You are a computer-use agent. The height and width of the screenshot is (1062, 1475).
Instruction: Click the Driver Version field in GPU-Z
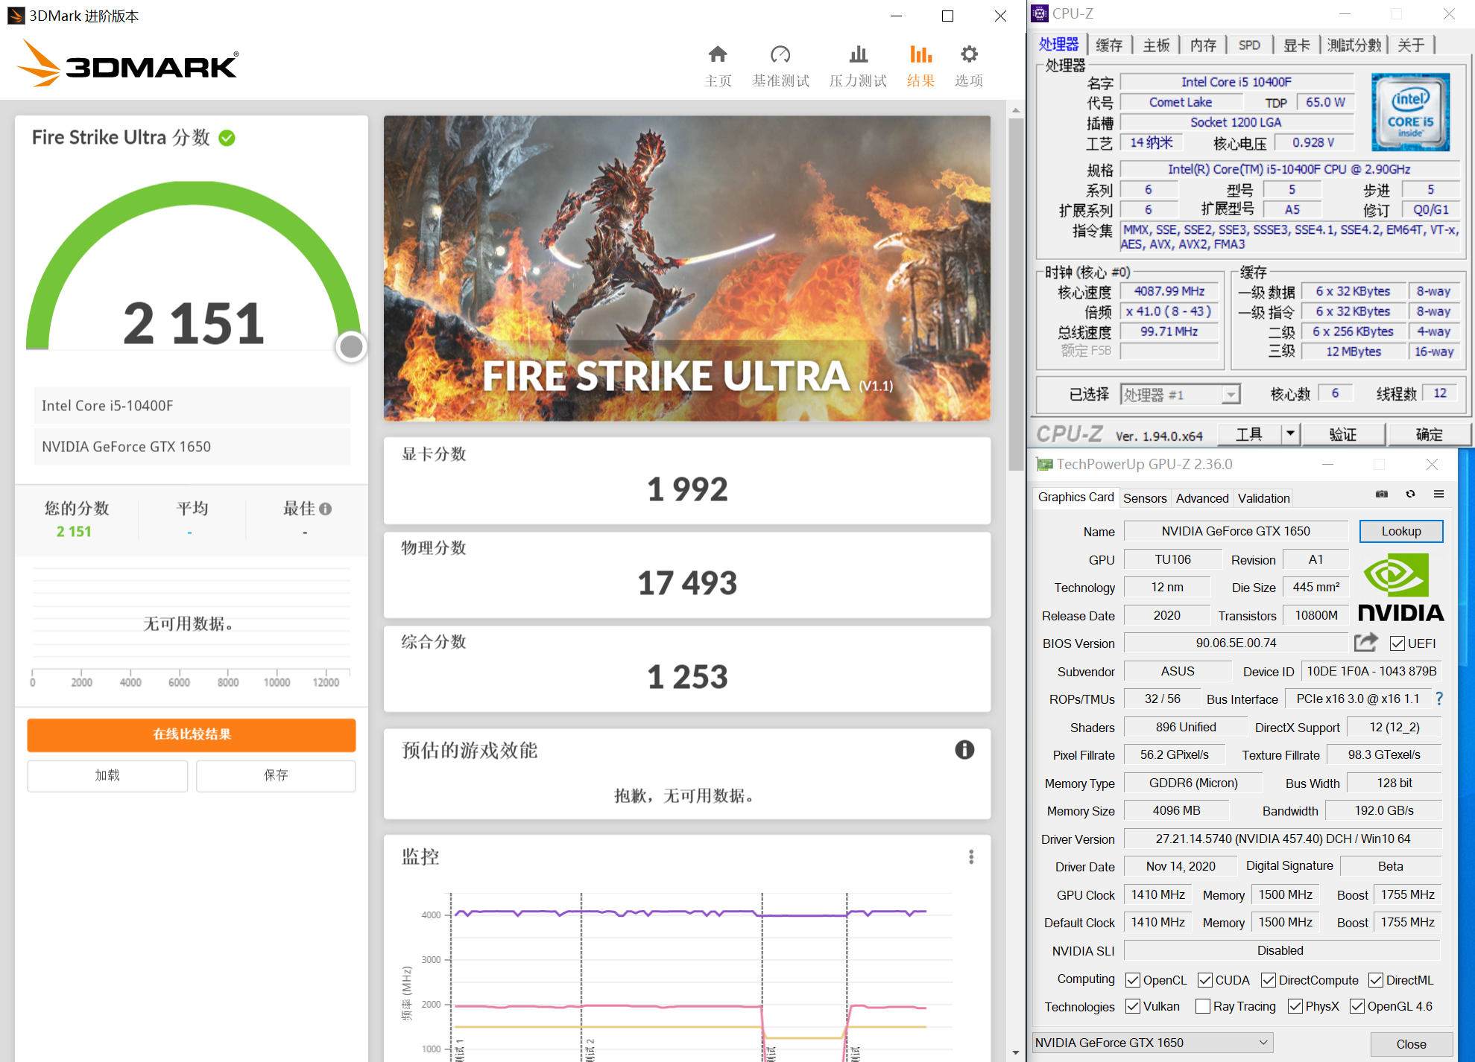click(x=1283, y=839)
